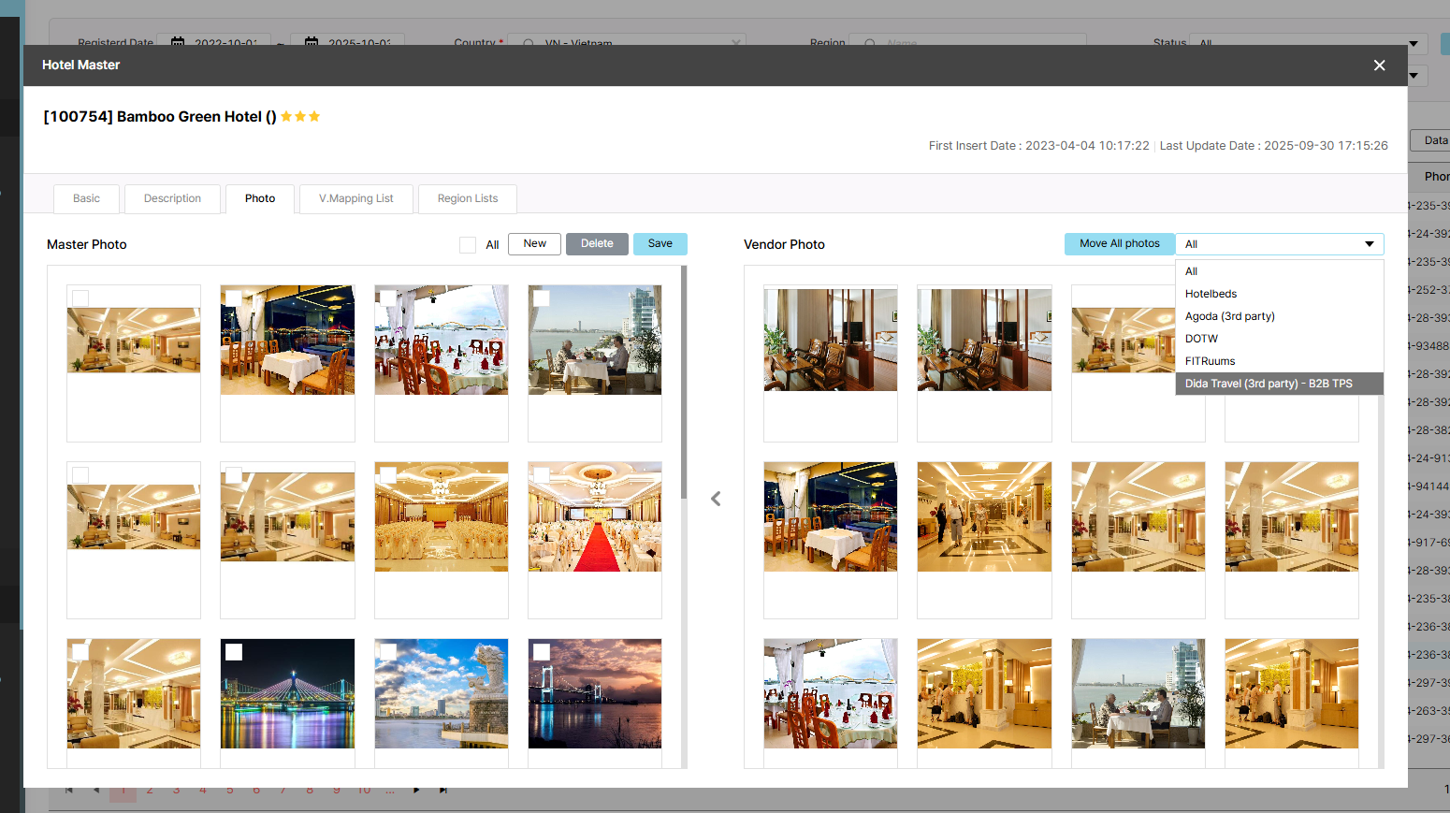Switch to the Basic tab
This screenshot has height=813, width=1450.
pyautogui.click(x=86, y=198)
